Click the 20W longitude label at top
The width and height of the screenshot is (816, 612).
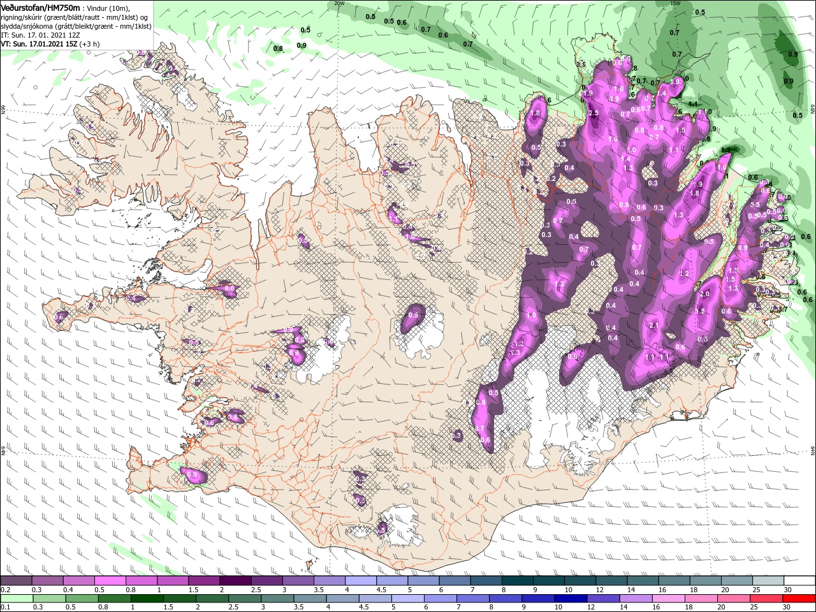(339, 3)
